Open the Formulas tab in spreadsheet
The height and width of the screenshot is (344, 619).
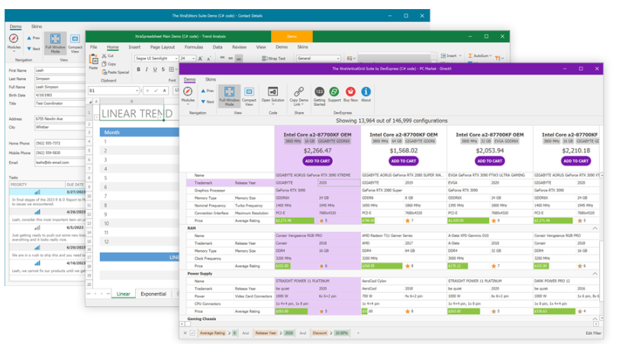click(194, 47)
